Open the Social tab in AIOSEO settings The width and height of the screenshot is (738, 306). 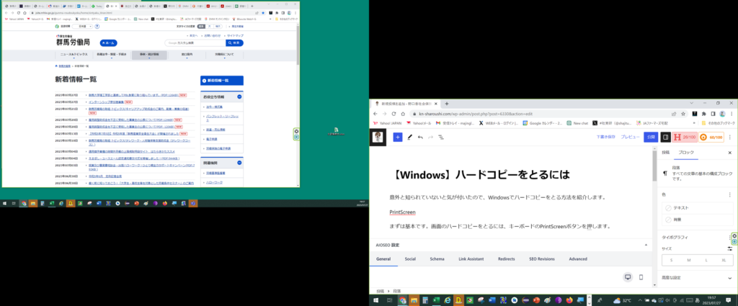tap(410, 259)
